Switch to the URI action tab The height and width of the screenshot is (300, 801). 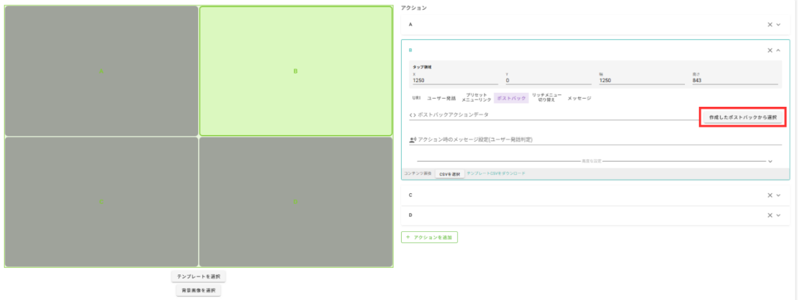point(417,98)
